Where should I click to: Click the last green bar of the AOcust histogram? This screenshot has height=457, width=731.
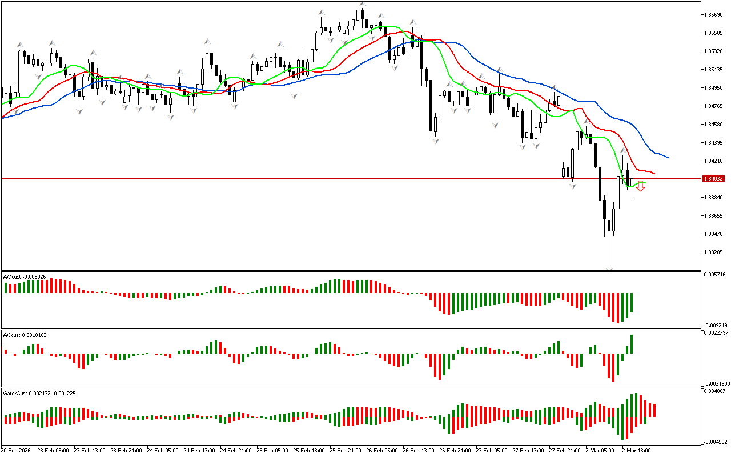pyautogui.click(x=632, y=303)
